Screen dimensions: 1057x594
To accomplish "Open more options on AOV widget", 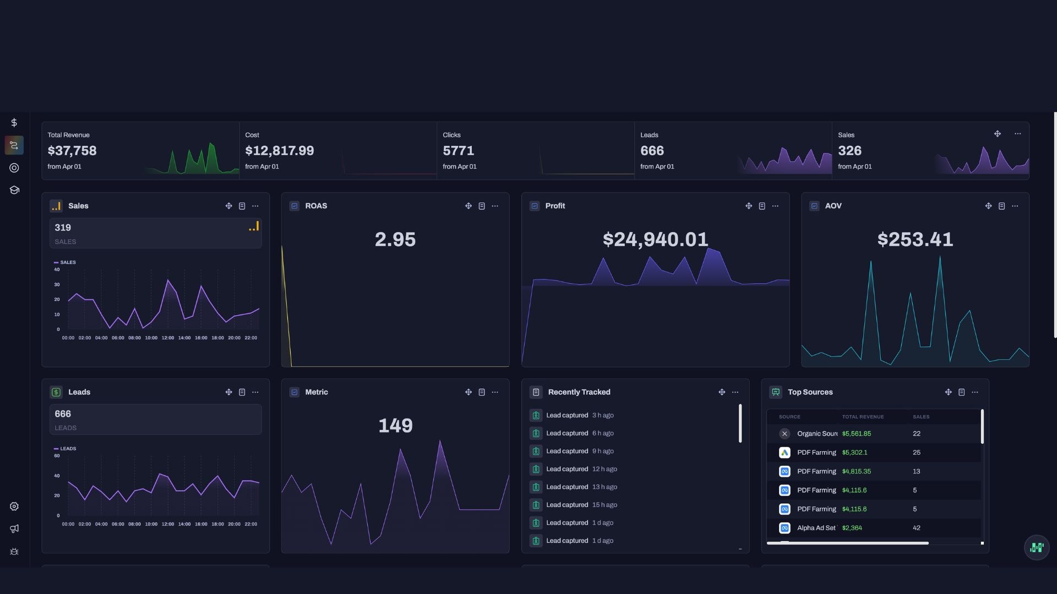I will tap(1015, 206).
